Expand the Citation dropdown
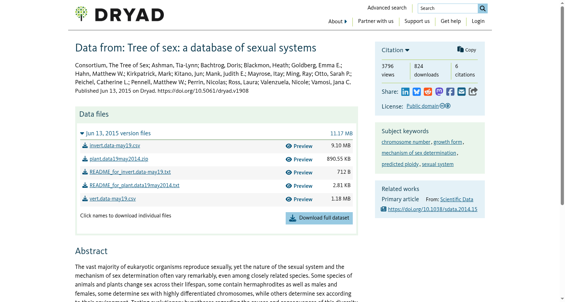 click(395, 50)
